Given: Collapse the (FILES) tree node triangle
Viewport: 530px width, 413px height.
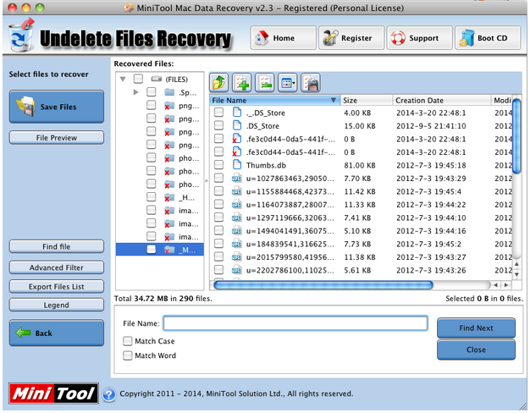Looking at the screenshot, I should (x=123, y=79).
